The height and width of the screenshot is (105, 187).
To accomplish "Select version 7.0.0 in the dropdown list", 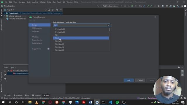I will 81,38.
